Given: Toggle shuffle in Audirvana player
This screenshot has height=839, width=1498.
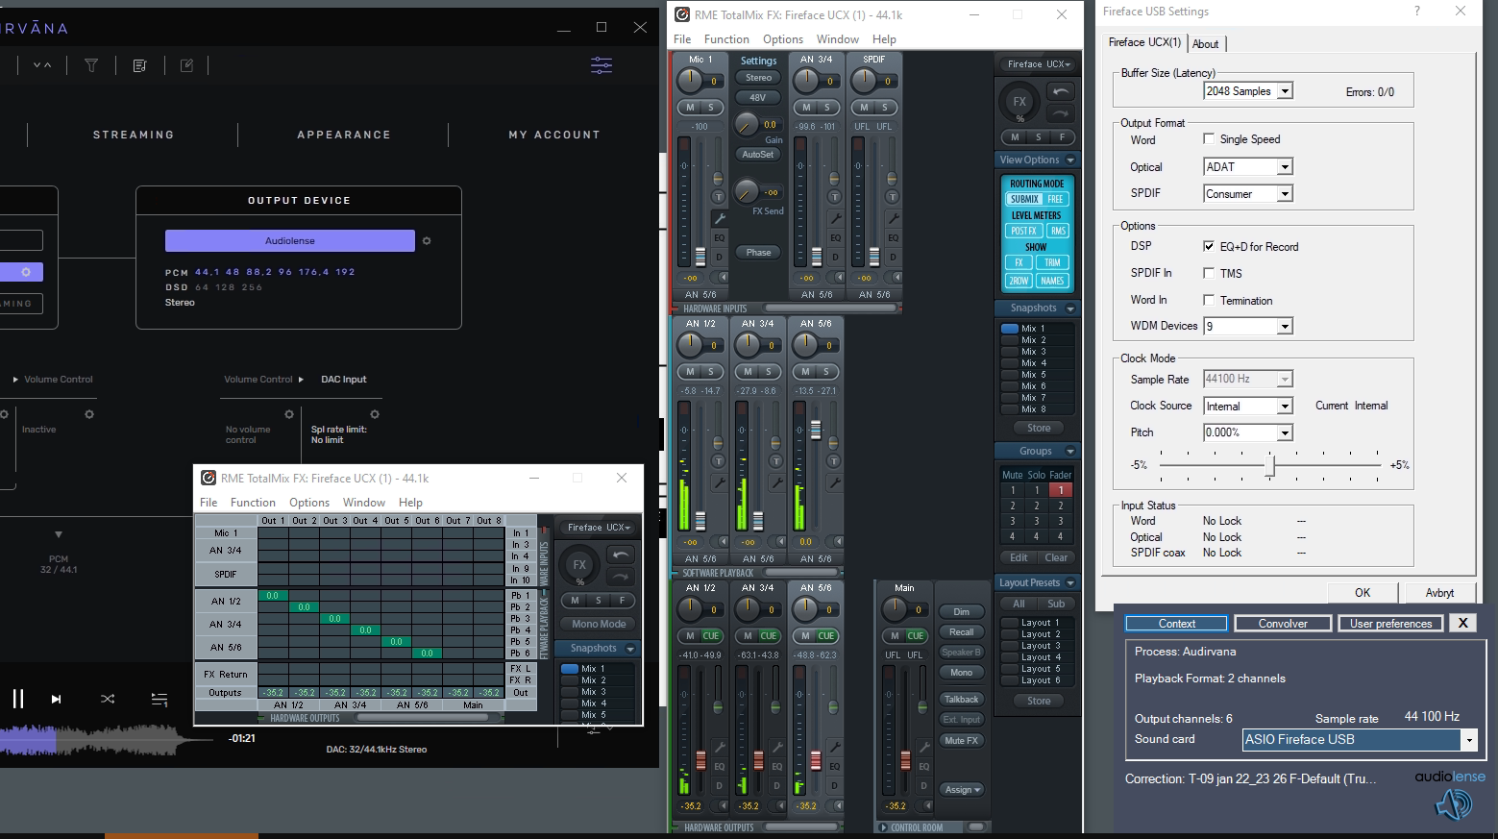Looking at the screenshot, I should pyautogui.click(x=108, y=699).
